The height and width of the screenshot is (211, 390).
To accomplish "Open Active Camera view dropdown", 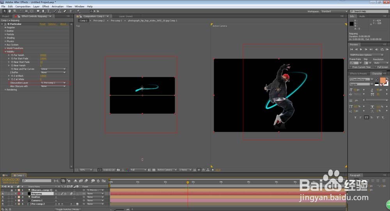I will (x=167, y=170).
